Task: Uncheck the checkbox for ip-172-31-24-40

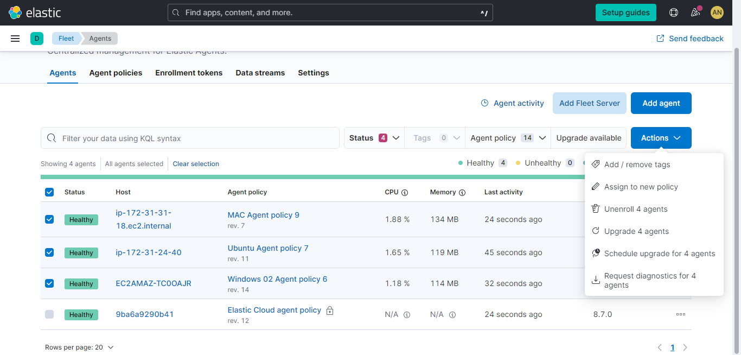Action: pyautogui.click(x=49, y=252)
